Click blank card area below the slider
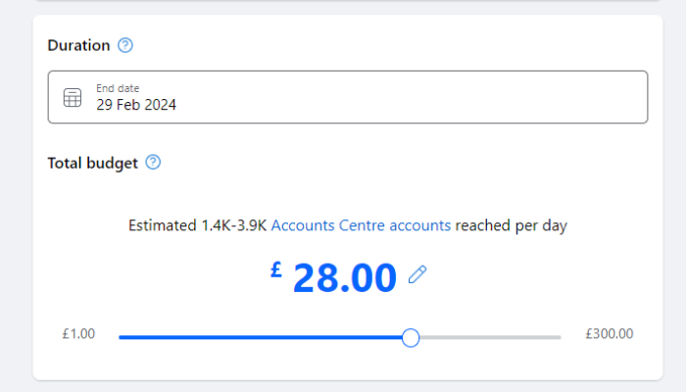 [x=343, y=365]
